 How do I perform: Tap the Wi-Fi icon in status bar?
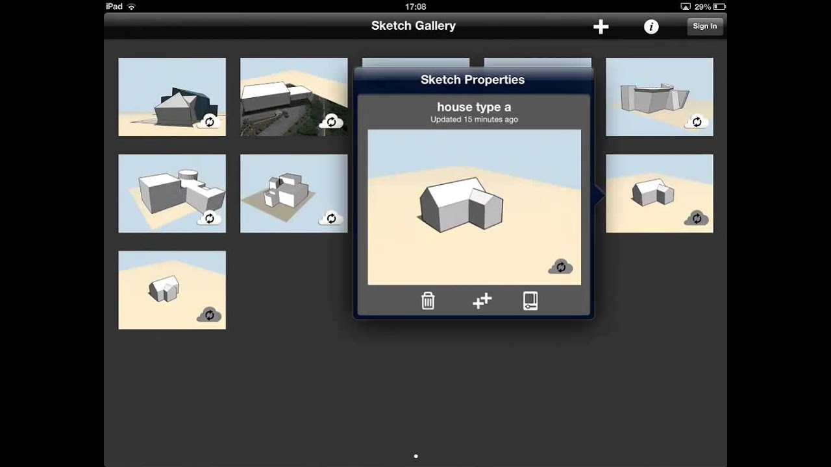pyautogui.click(x=132, y=6)
